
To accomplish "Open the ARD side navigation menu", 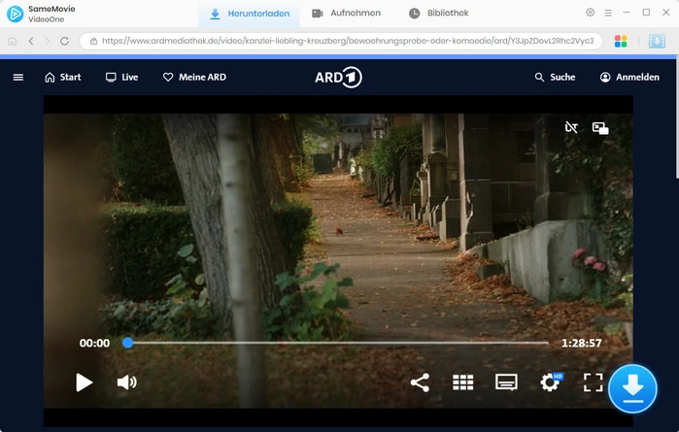I will click(x=18, y=78).
